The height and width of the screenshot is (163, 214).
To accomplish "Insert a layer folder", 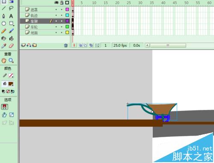I will [x=34, y=45].
